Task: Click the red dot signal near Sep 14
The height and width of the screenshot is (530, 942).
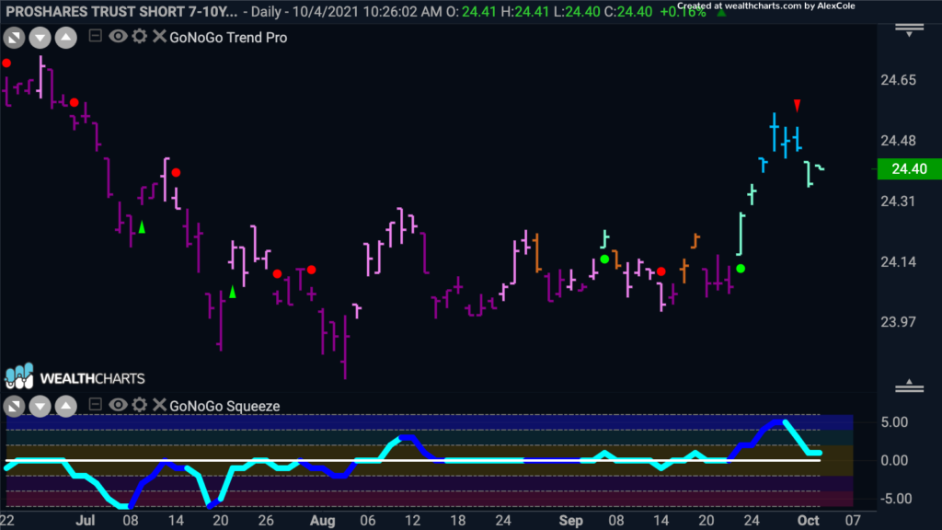Action: [x=661, y=271]
